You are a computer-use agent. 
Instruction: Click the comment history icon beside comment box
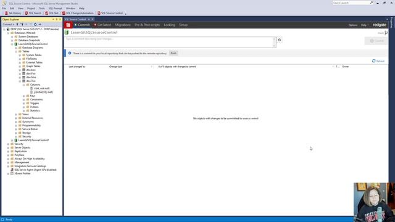(x=280, y=39)
